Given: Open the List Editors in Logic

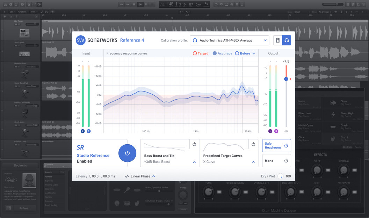Looking at the screenshot, I should click(x=348, y=4).
